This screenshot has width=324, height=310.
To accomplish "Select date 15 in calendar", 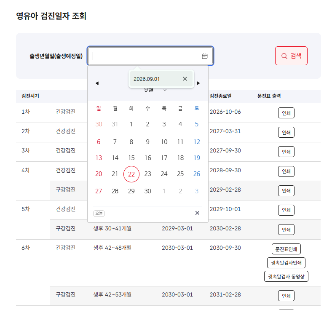I will pyautogui.click(x=131, y=158).
